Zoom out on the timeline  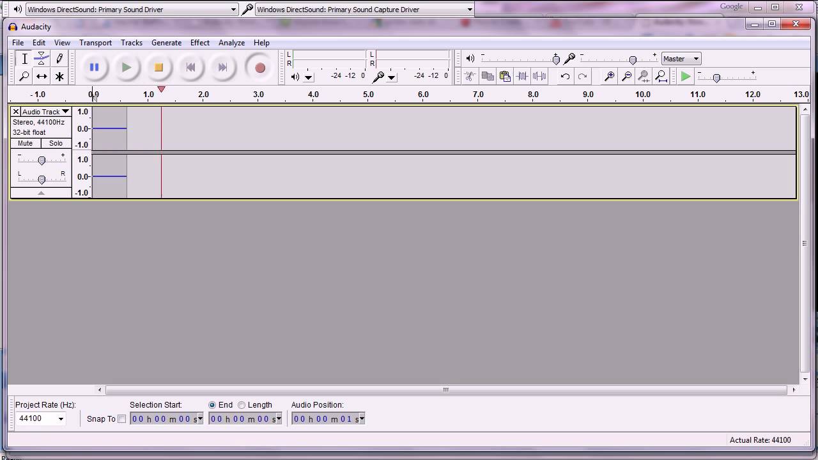click(x=627, y=76)
